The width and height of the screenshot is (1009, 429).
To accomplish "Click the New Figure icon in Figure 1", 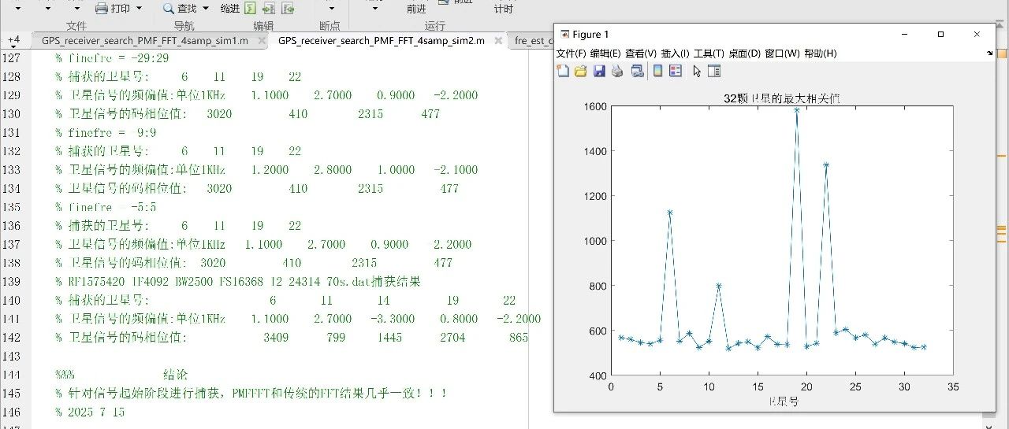I will [x=563, y=72].
